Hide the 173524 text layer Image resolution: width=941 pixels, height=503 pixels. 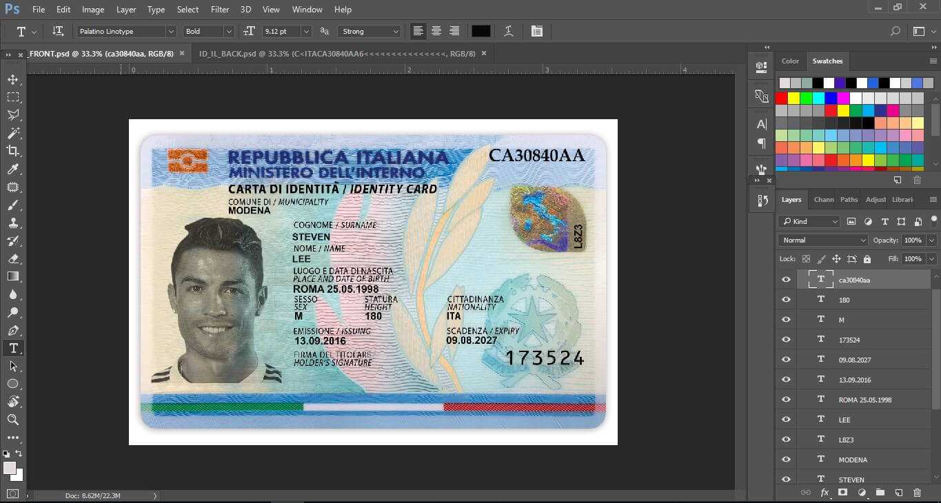(786, 340)
